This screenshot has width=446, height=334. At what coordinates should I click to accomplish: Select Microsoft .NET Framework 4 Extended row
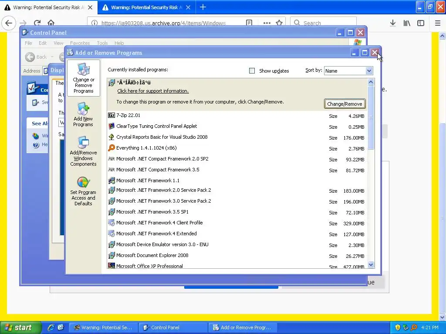click(237, 234)
